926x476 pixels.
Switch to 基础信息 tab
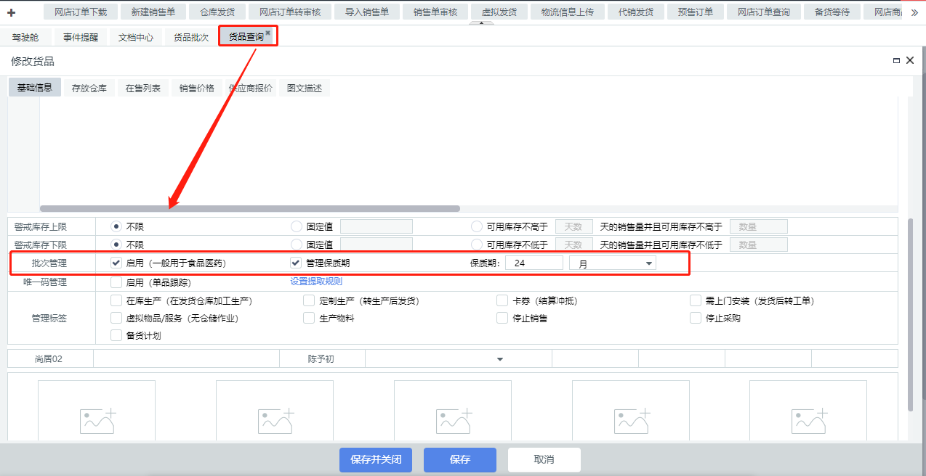click(x=34, y=88)
